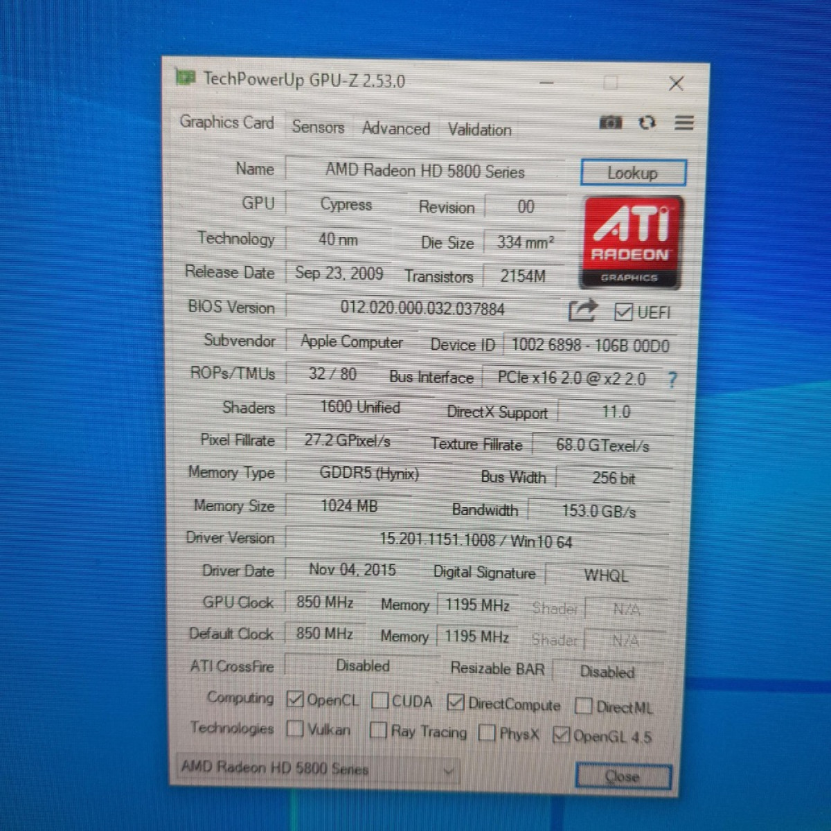Image resolution: width=831 pixels, height=831 pixels.
Task: Click the Resizable BAR field Disabled
Action: [x=607, y=672]
